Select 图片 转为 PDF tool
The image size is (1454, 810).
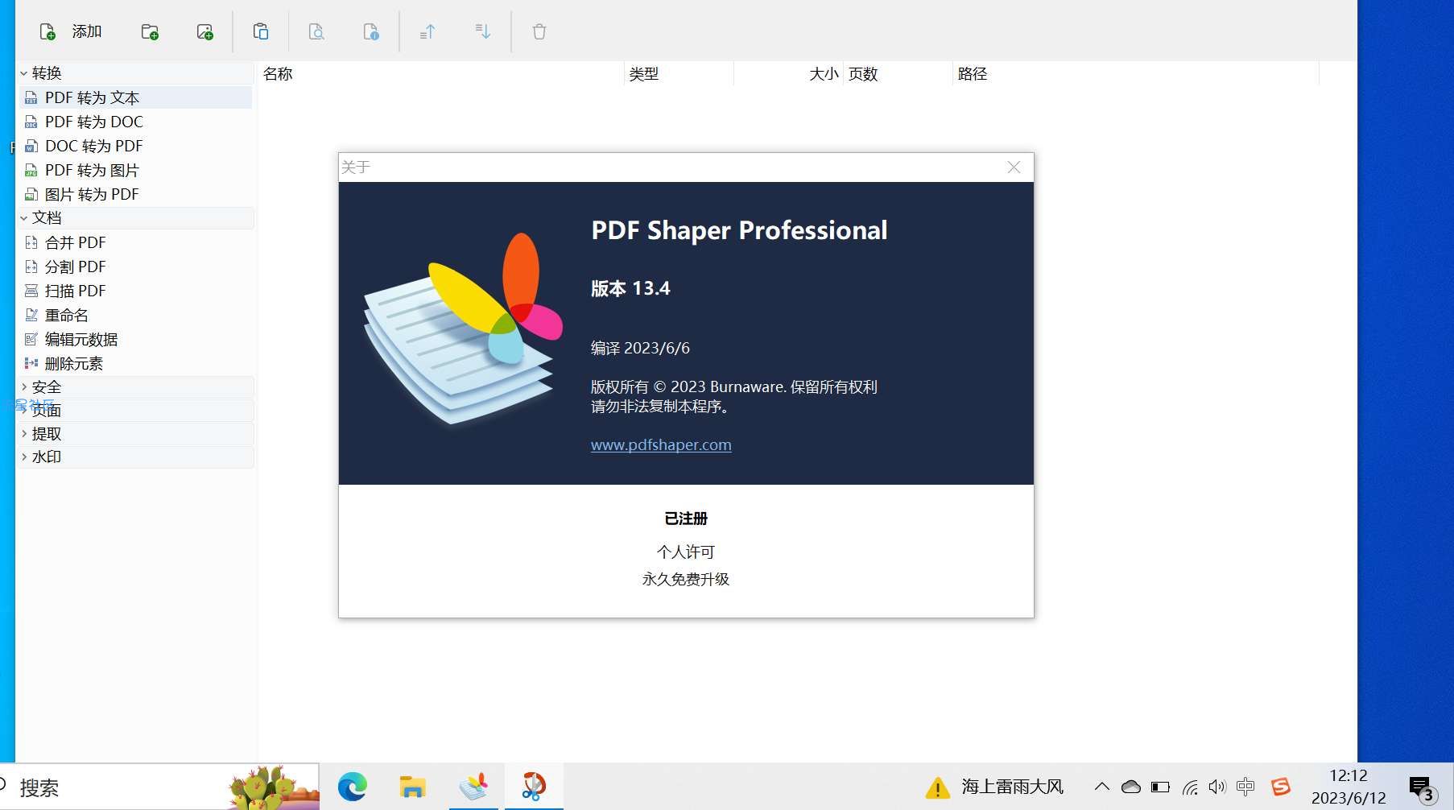[135, 194]
